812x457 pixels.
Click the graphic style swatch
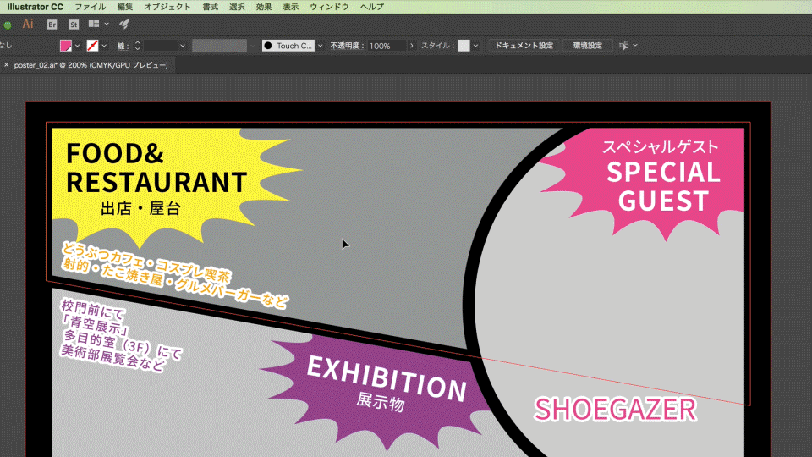464,46
